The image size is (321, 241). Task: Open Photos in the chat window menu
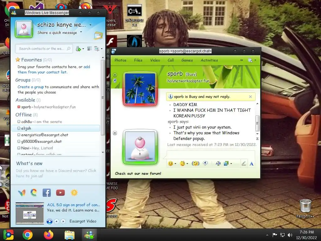(x=120, y=60)
